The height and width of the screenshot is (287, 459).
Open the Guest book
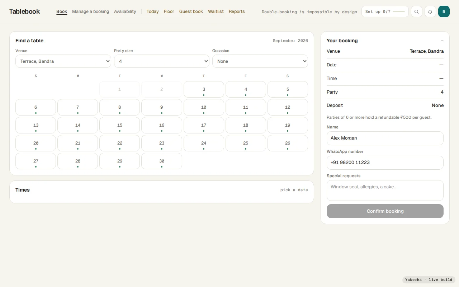point(191,11)
